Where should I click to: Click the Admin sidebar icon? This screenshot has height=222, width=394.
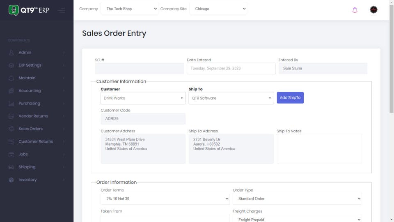coord(11,53)
